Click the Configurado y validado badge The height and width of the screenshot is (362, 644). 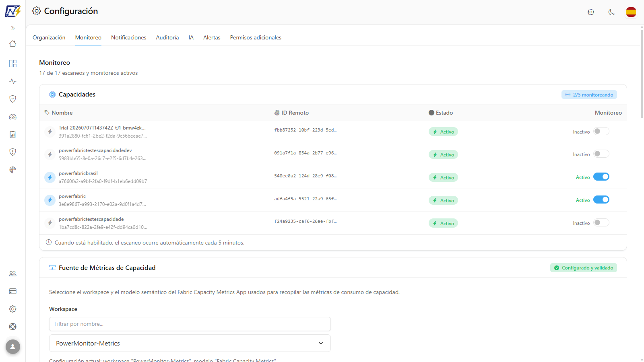pyautogui.click(x=584, y=268)
